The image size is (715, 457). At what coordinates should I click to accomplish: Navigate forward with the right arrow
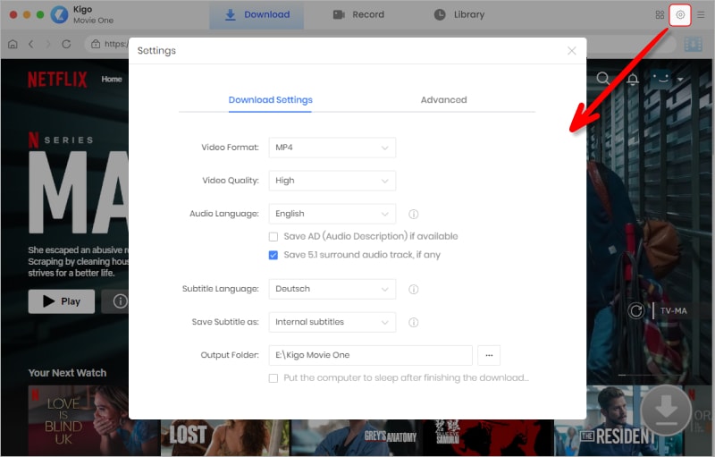[x=48, y=44]
